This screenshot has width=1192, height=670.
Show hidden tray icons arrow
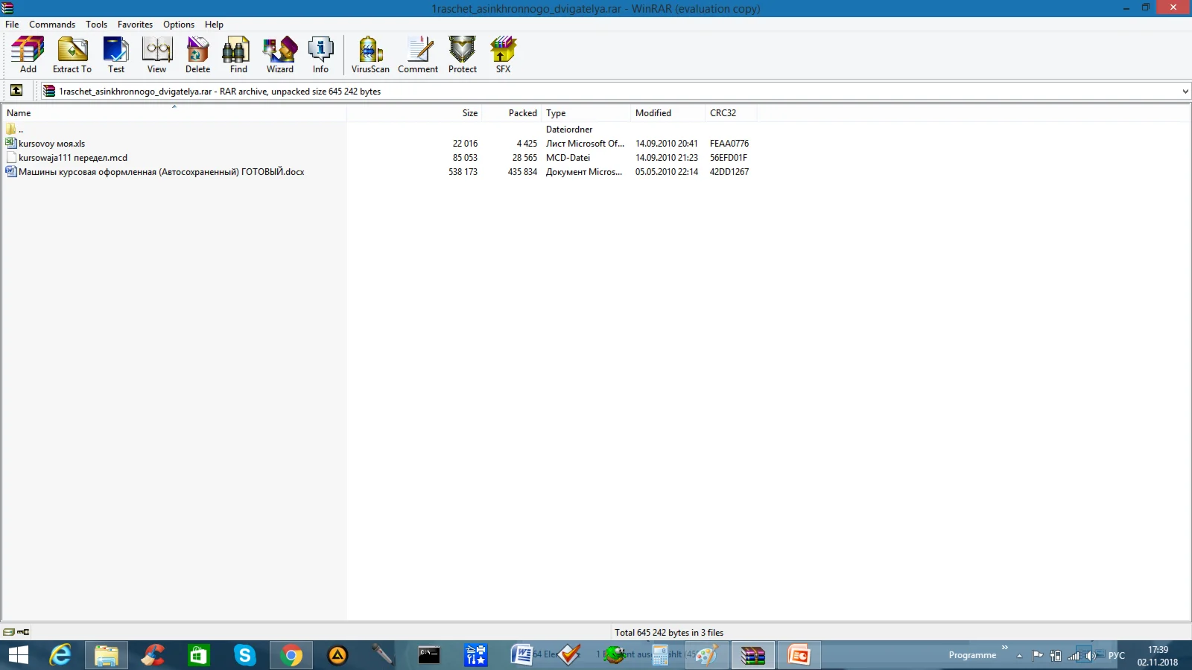point(1019,656)
